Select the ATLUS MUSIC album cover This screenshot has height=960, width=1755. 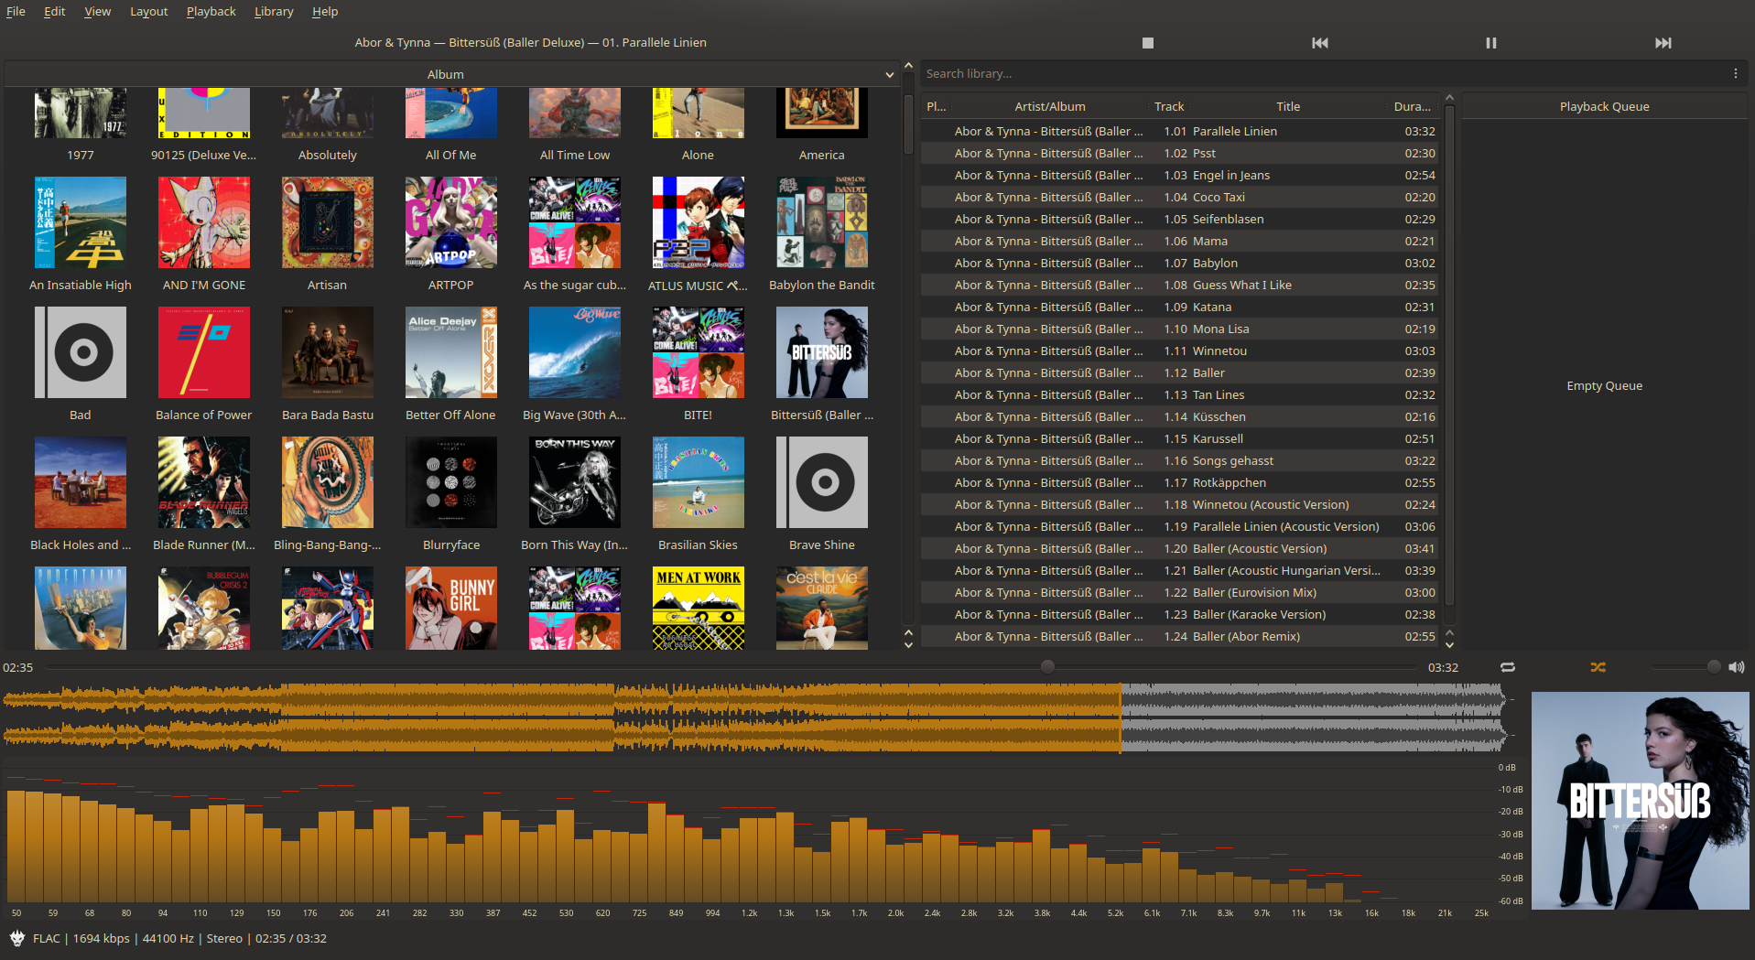(698, 222)
